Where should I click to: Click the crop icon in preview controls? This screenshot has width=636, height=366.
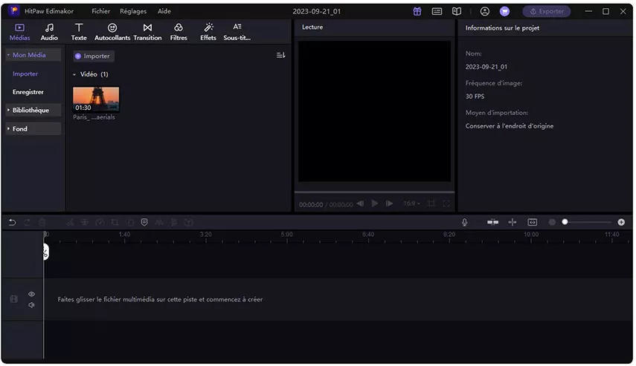click(x=431, y=203)
